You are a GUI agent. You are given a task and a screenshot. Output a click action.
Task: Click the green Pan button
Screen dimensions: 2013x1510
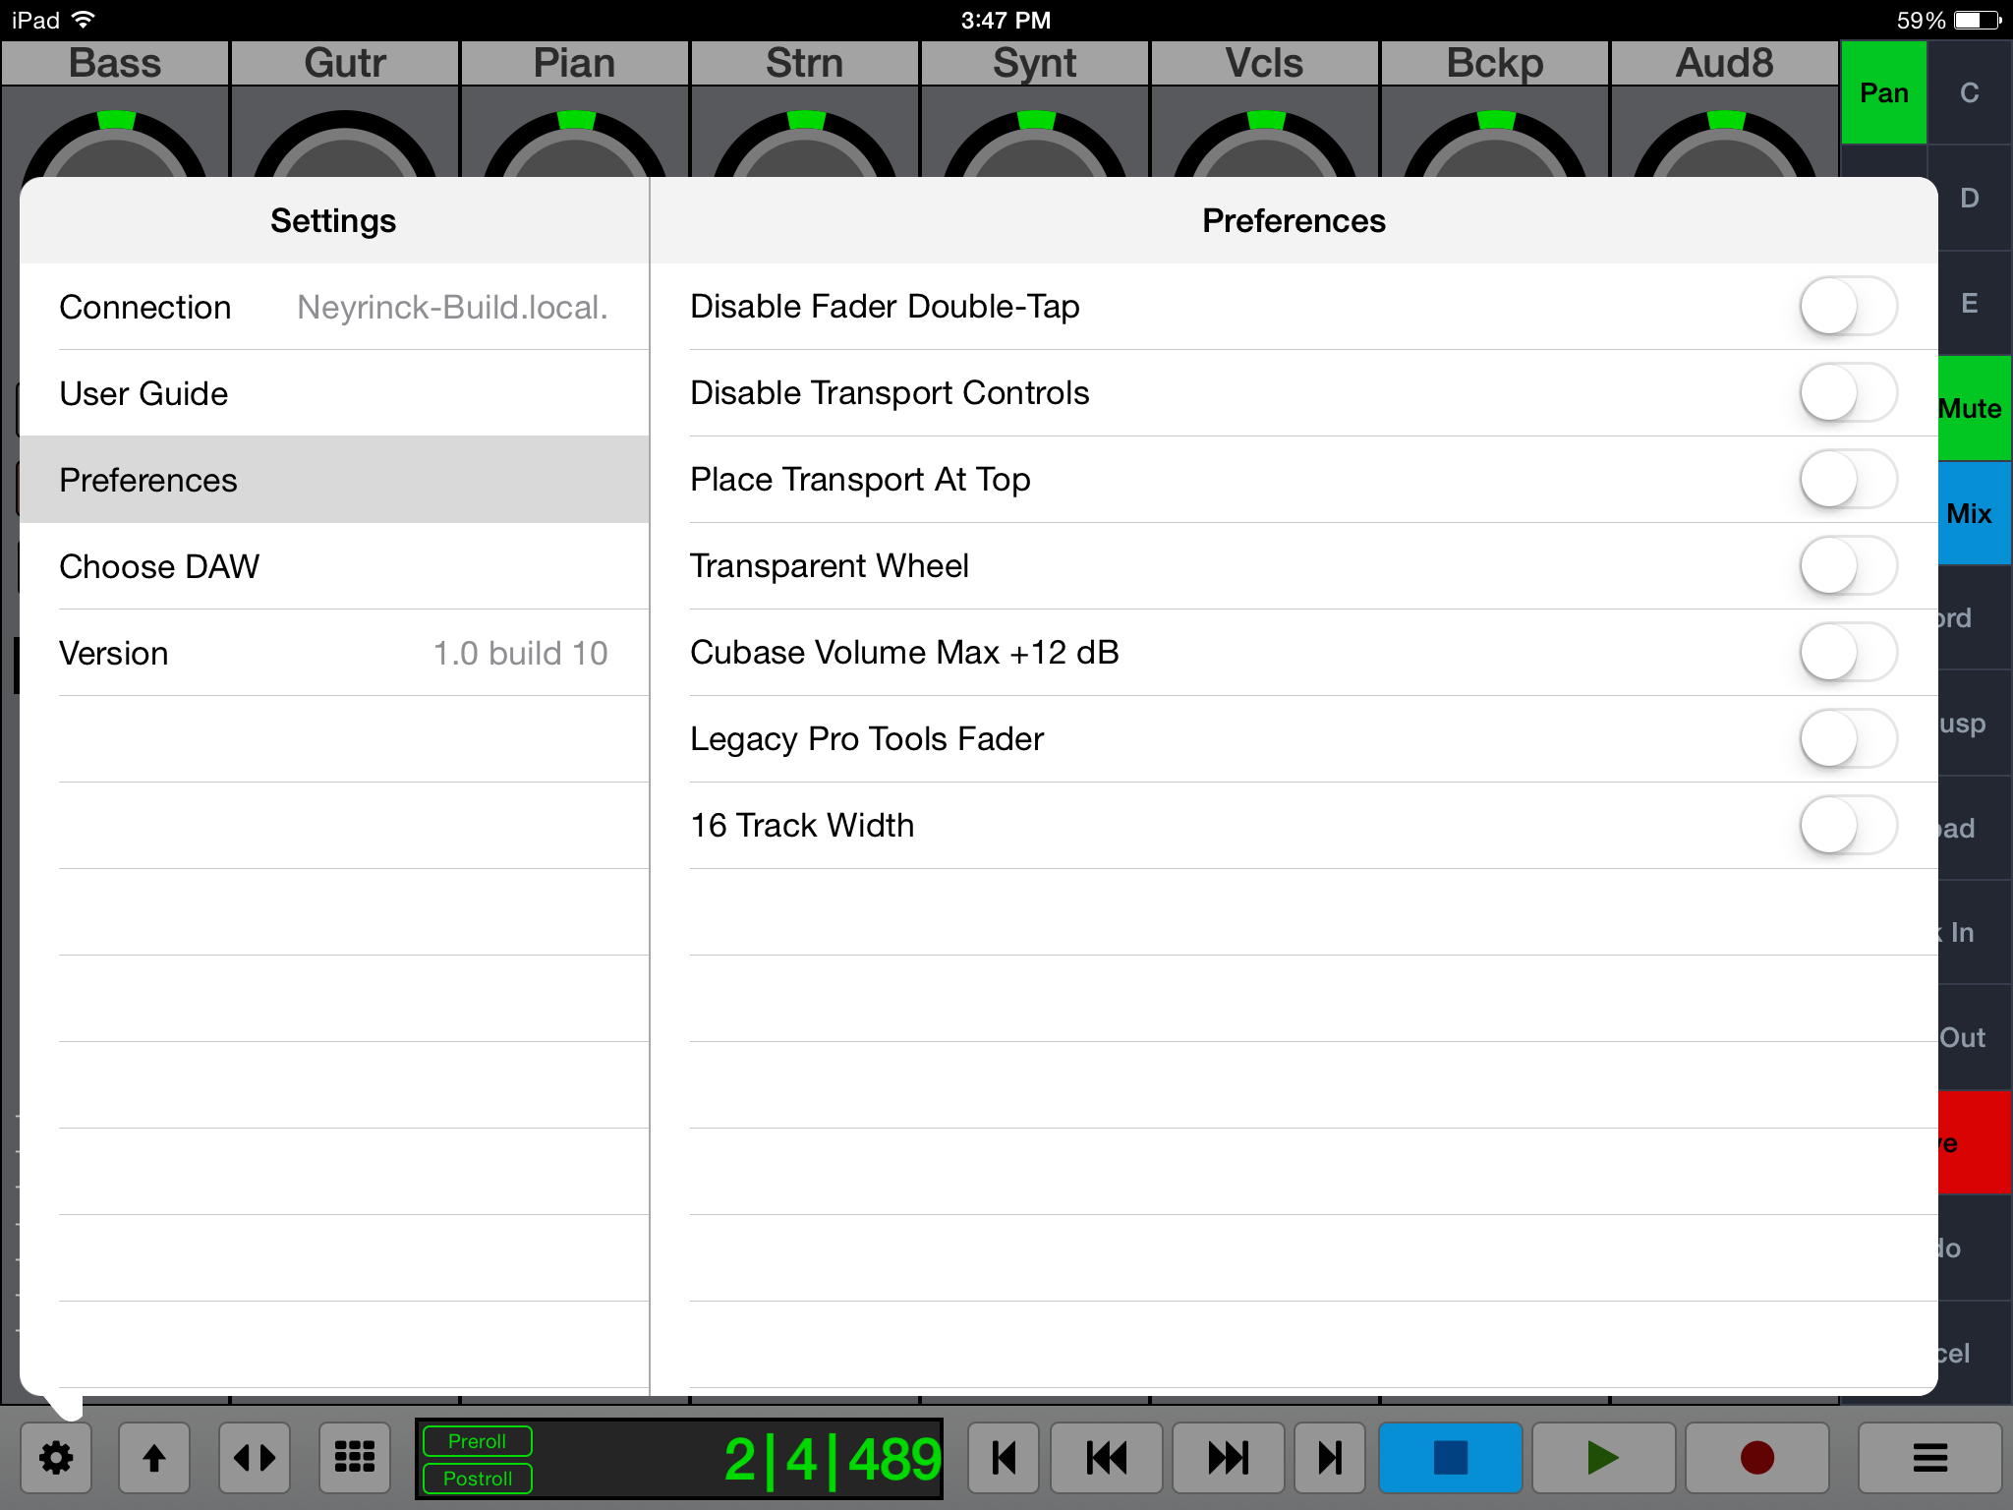tap(1883, 93)
